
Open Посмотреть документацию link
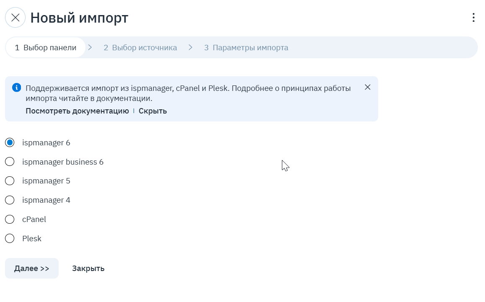[77, 111]
